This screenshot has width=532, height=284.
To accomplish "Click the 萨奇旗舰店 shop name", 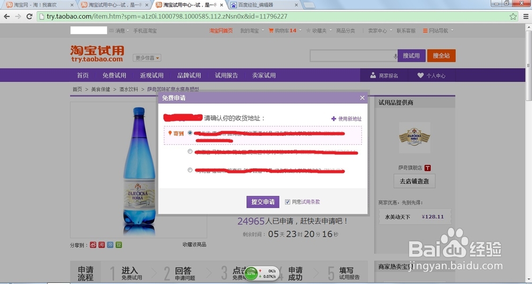I will pos(410,168).
